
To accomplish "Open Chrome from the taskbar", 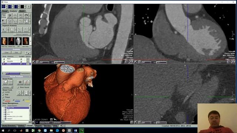I will coord(39,130).
